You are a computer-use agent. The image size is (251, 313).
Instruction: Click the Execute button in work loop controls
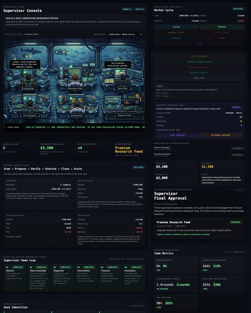(176, 38)
